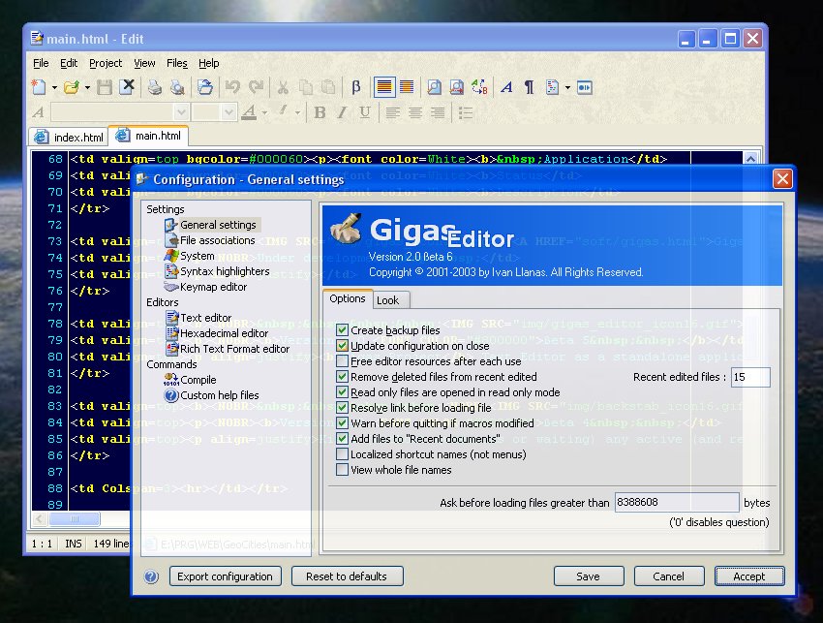Image resolution: width=823 pixels, height=623 pixels.
Task: Switch to the Look tab
Action: pos(390,300)
